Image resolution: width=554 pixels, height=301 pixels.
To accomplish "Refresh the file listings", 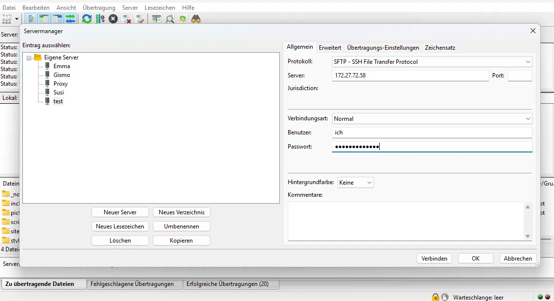I will [87, 19].
